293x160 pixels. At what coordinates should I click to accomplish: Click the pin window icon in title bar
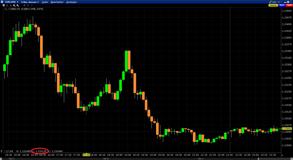coord(278,2)
